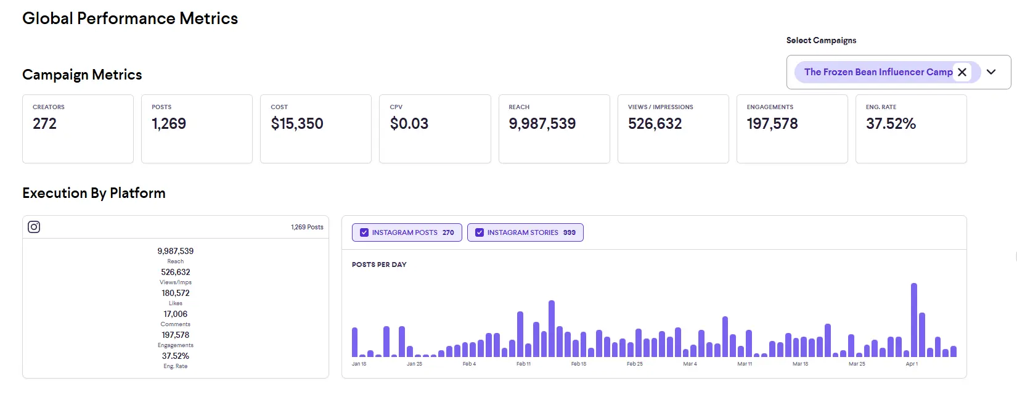The width and height of the screenshot is (1017, 394).
Task: Select the $15,350 cost value
Action: click(x=297, y=124)
